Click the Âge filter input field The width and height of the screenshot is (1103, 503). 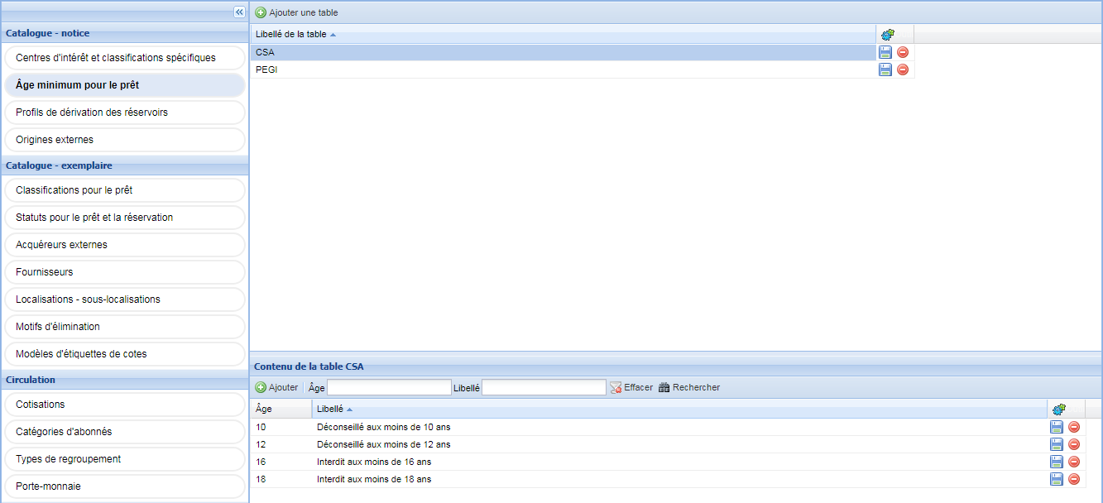(389, 387)
